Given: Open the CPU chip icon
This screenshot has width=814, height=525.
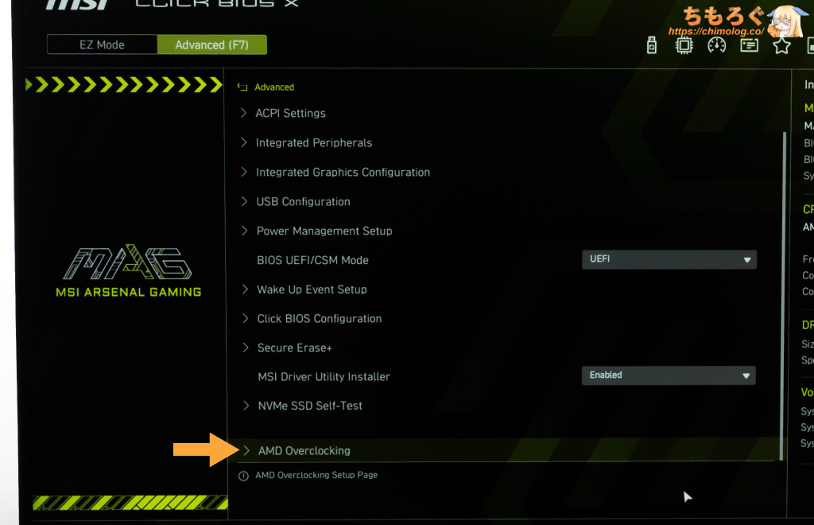Looking at the screenshot, I should pos(684,45).
